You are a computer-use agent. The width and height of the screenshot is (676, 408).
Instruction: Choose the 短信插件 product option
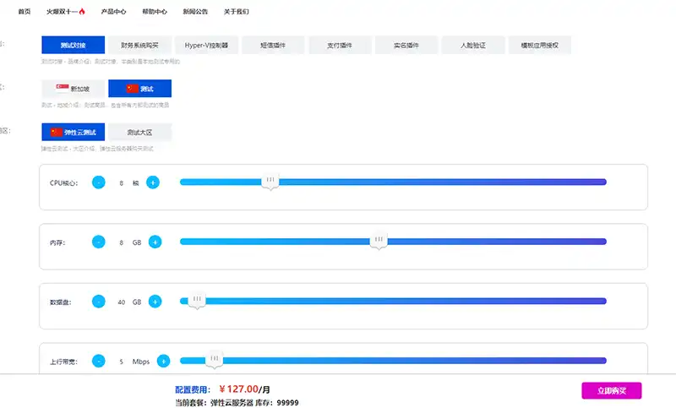click(x=273, y=46)
